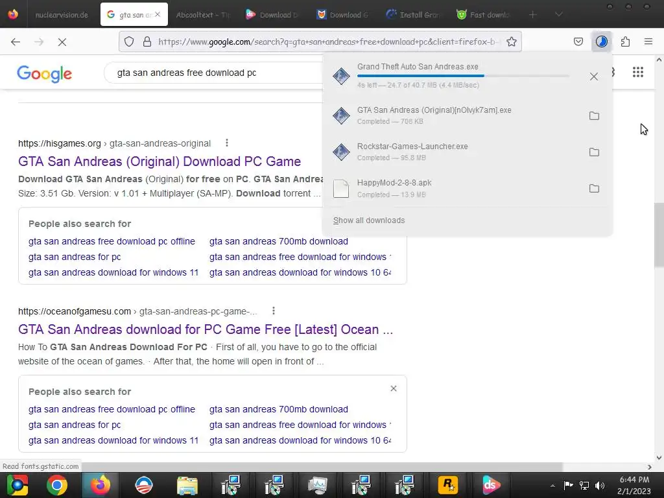664x498 pixels.
Task: Click the active download progress bar
Action: (463, 76)
